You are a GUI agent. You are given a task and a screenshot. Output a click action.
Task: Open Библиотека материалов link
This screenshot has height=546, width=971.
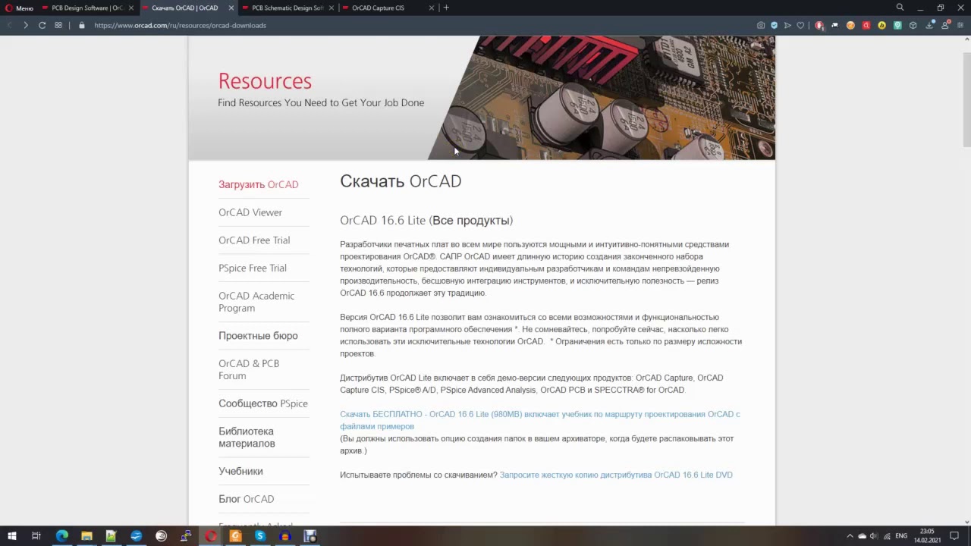click(247, 438)
